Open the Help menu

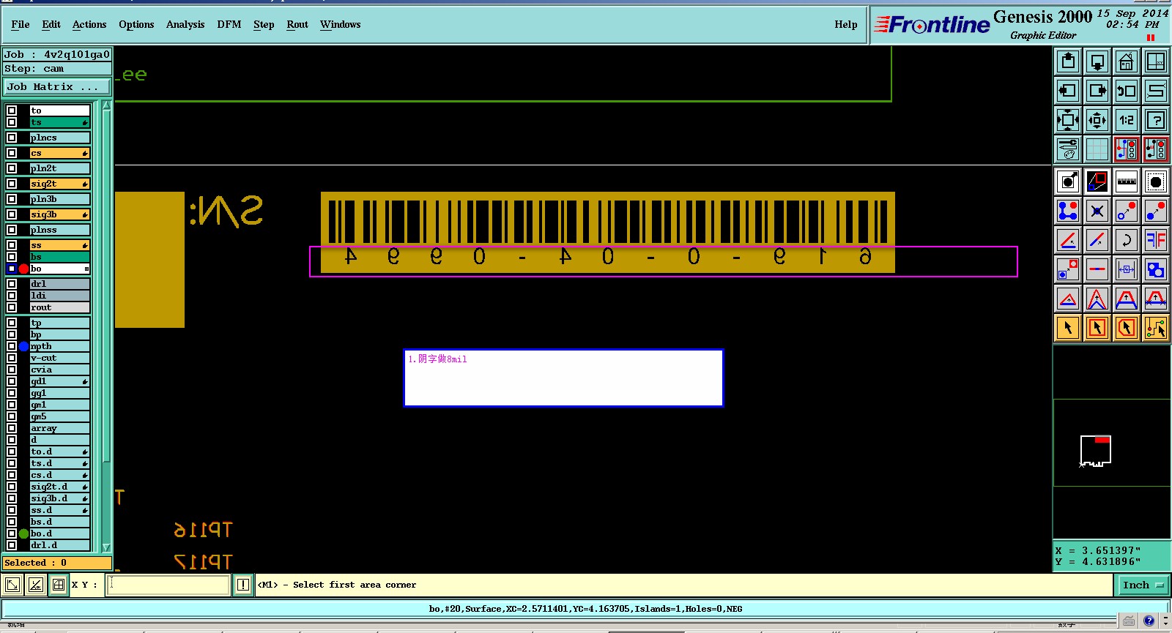[846, 24]
